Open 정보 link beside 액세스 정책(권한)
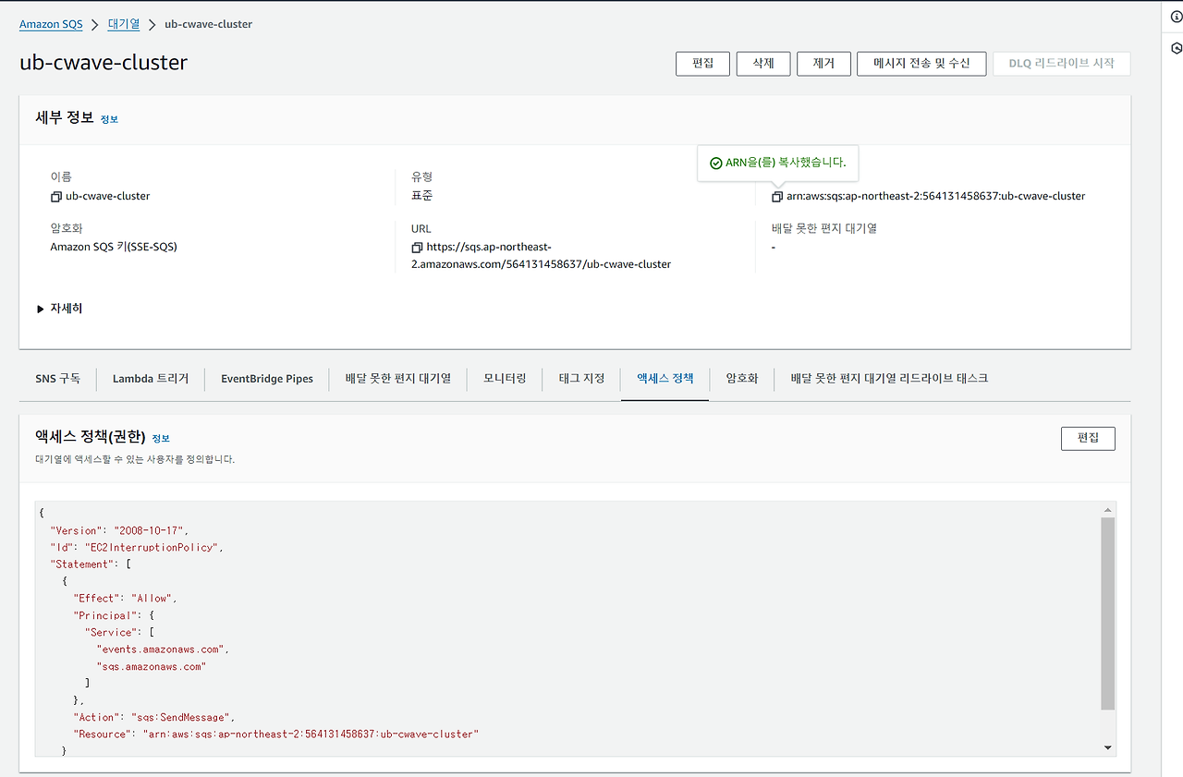The height and width of the screenshot is (777, 1183). (161, 438)
